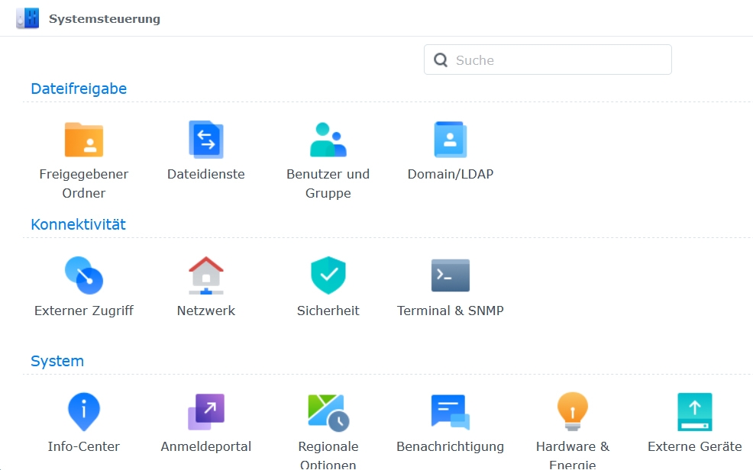Viewport: 753px width, 470px height.
Task: Open the Hardware & Energie lightbulb icon
Action: click(x=573, y=411)
